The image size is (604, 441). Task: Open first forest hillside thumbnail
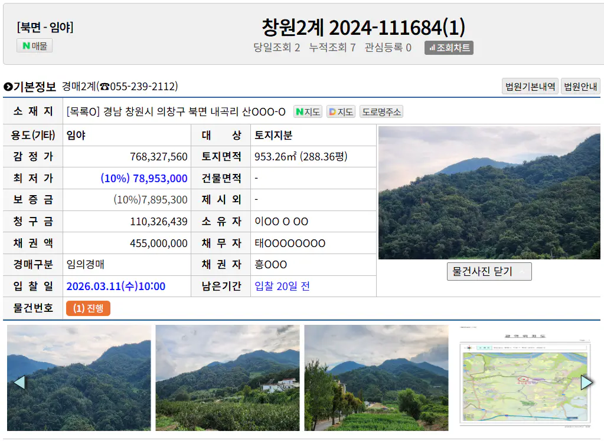[79, 377]
